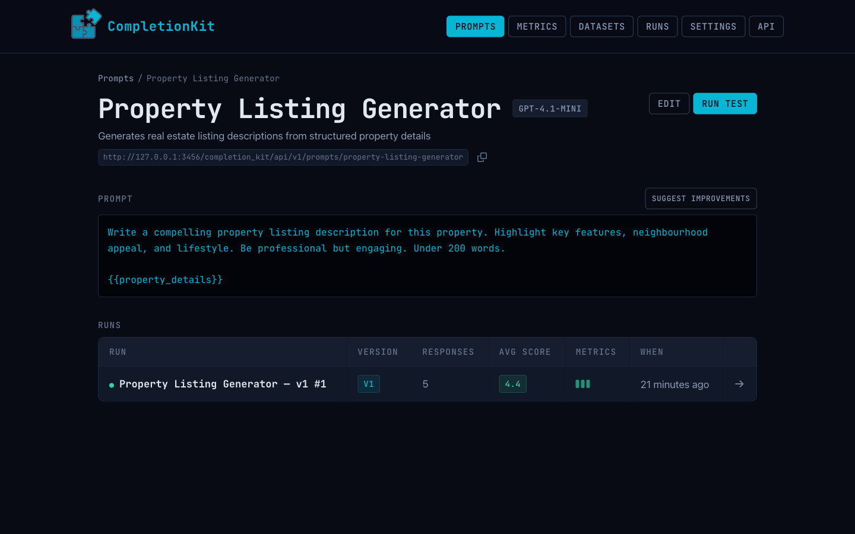855x534 pixels.
Task: Open run Property Listing Generator — v1 #1
Action: [223, 384]
